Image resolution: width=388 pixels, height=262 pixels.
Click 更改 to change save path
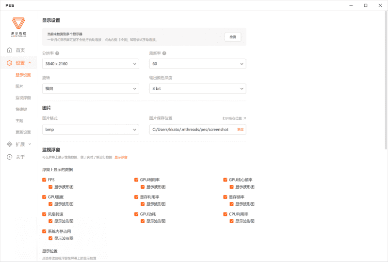coord(240,130)
